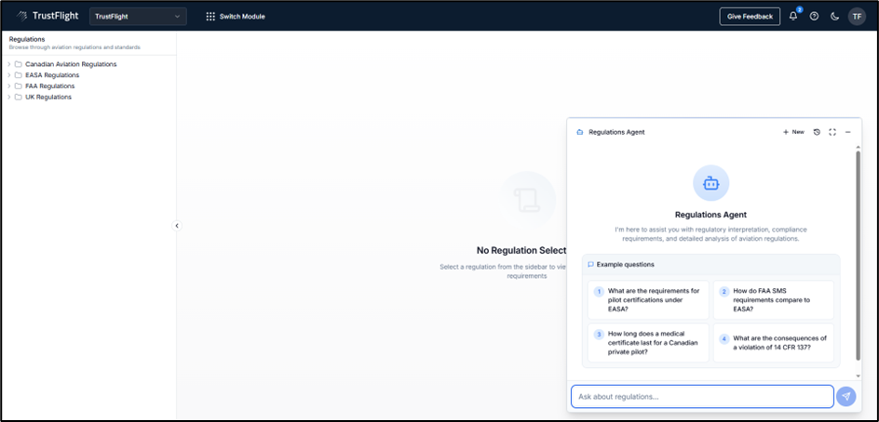The width and height of the screenshot is (879, 422).
Task: Expand Canadian Aviation Regulations chevron
Action: [x=9, y=64]
